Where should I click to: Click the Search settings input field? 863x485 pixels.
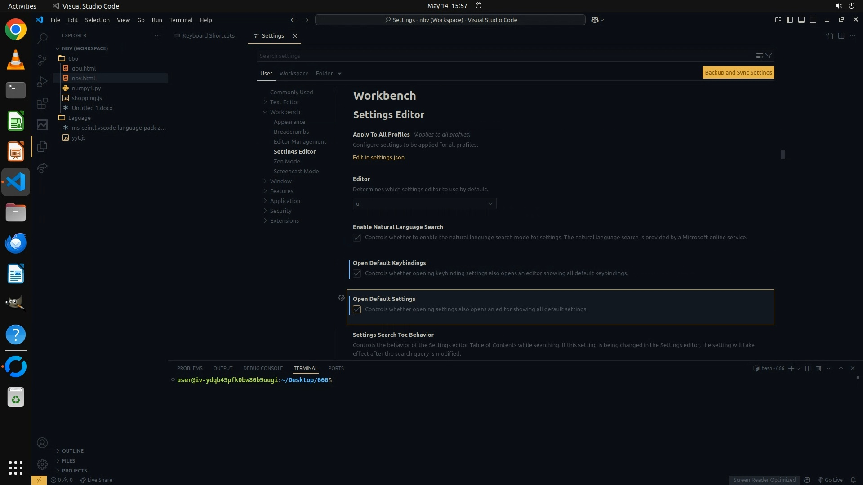(503, 56)
